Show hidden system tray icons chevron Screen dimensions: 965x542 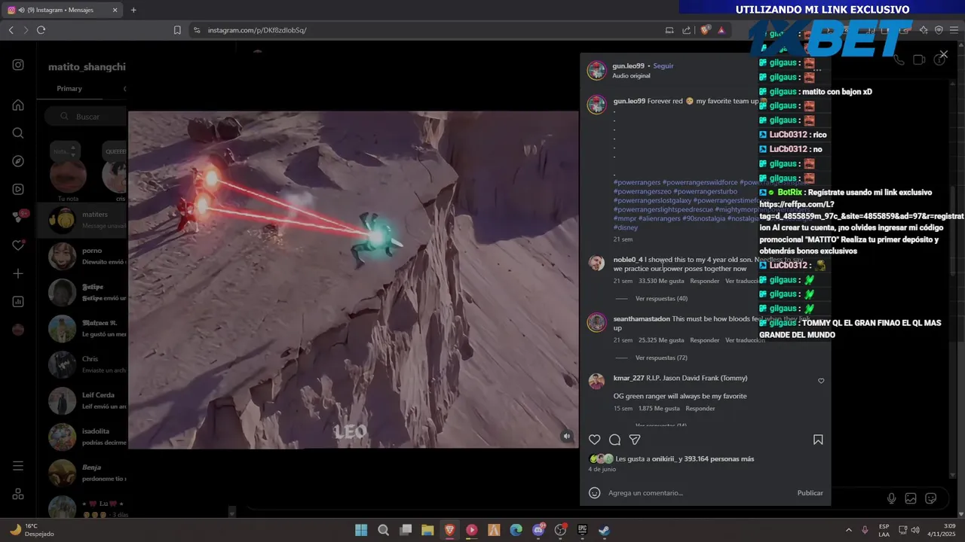tap(848, 530)
